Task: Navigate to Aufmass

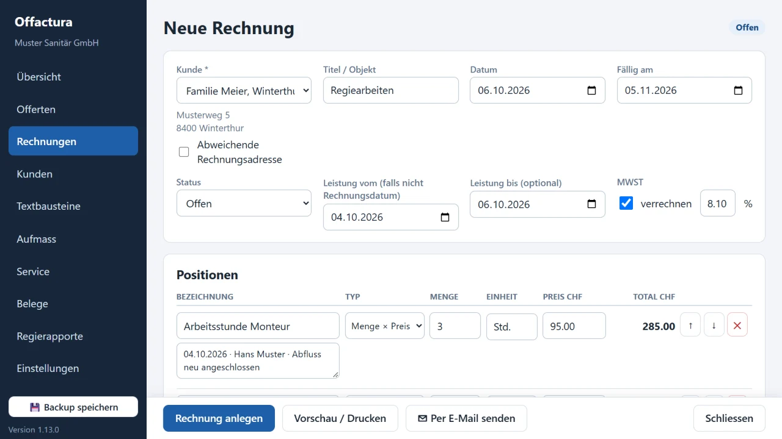Action: [73, 239]
